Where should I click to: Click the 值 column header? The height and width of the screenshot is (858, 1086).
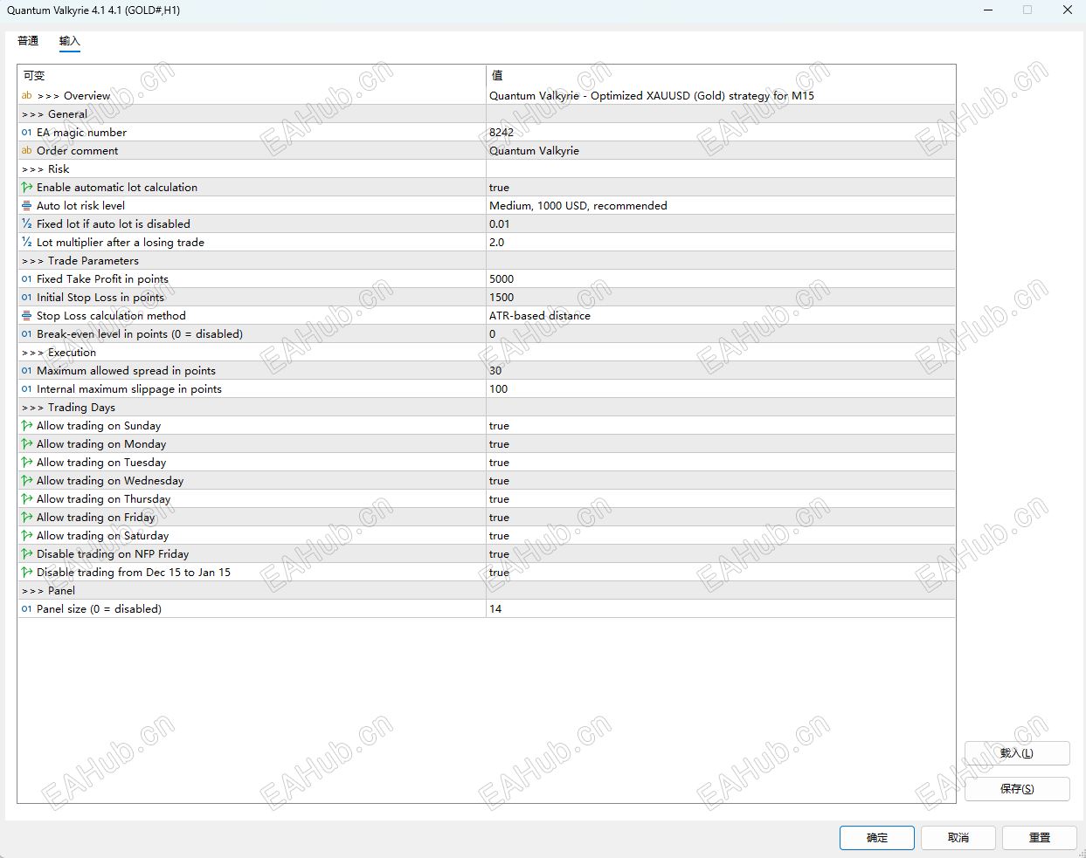[721, 76]
